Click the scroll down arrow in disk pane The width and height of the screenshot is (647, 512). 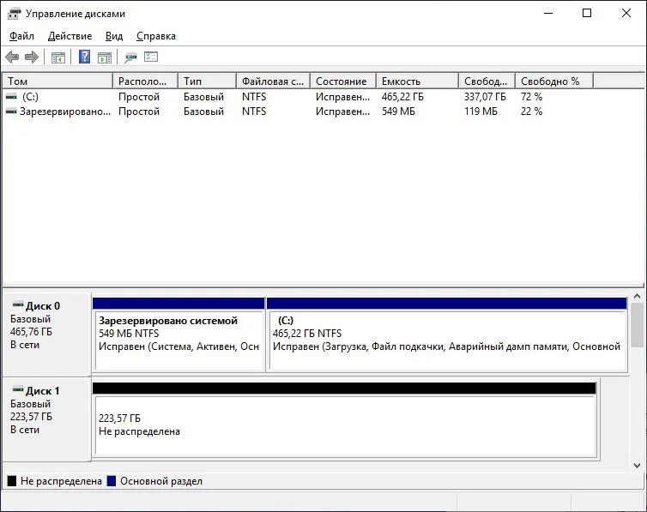click(x=637, y=465)
